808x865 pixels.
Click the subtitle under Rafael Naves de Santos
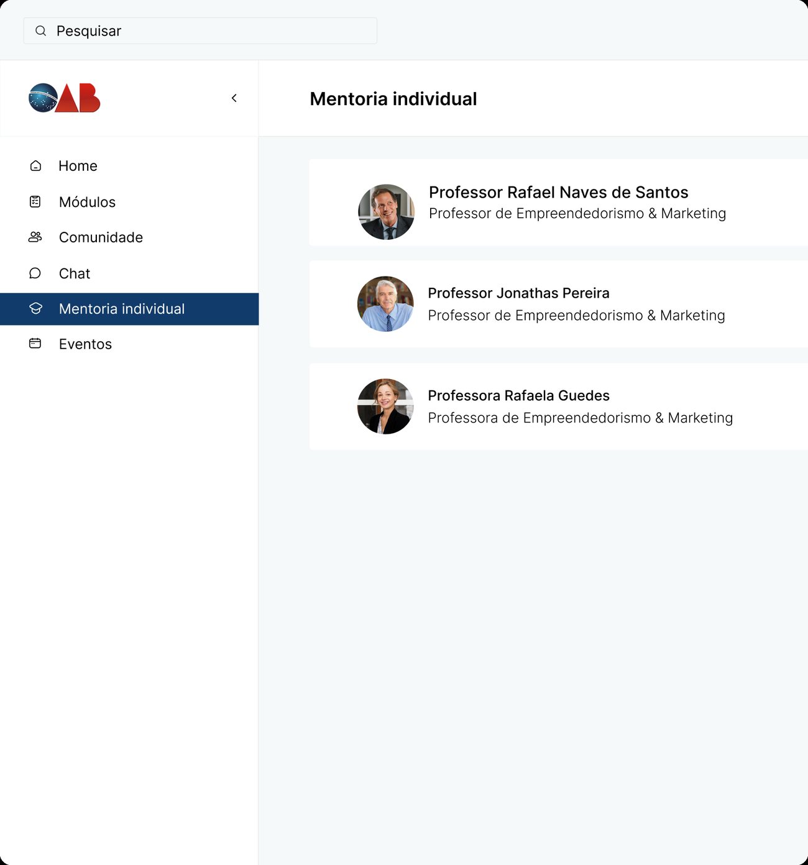pos(577,213)
